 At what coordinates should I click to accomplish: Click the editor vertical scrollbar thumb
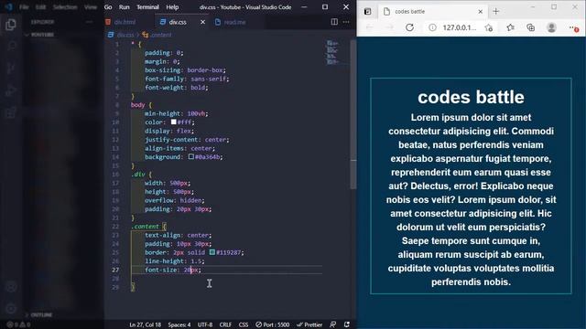click(x=353, y=113)
